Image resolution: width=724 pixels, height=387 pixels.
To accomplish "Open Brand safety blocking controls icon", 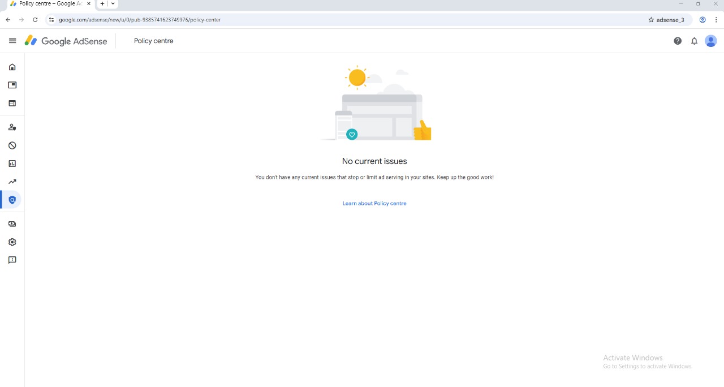I will 12,145.
